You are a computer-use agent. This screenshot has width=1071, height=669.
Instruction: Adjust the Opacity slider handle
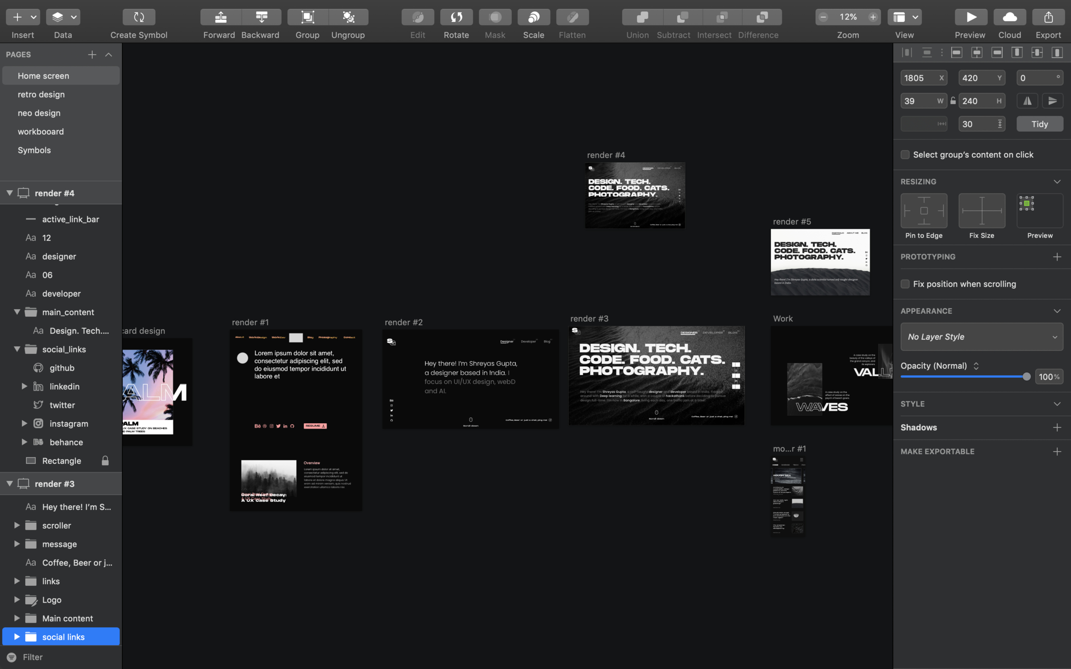[1026, 377]
